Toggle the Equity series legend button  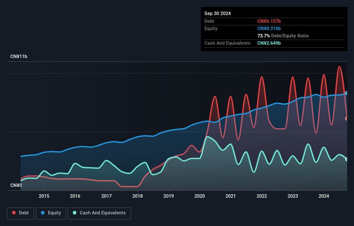[51, 213]
